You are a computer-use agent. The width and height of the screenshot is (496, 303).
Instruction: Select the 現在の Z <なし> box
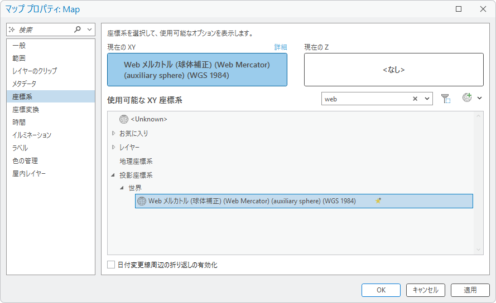[393, 70]
